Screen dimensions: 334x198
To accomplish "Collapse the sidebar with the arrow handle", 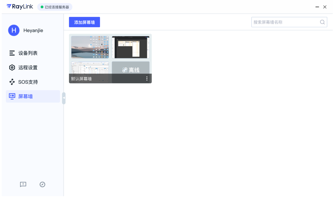I will click(x=64, y=98).
